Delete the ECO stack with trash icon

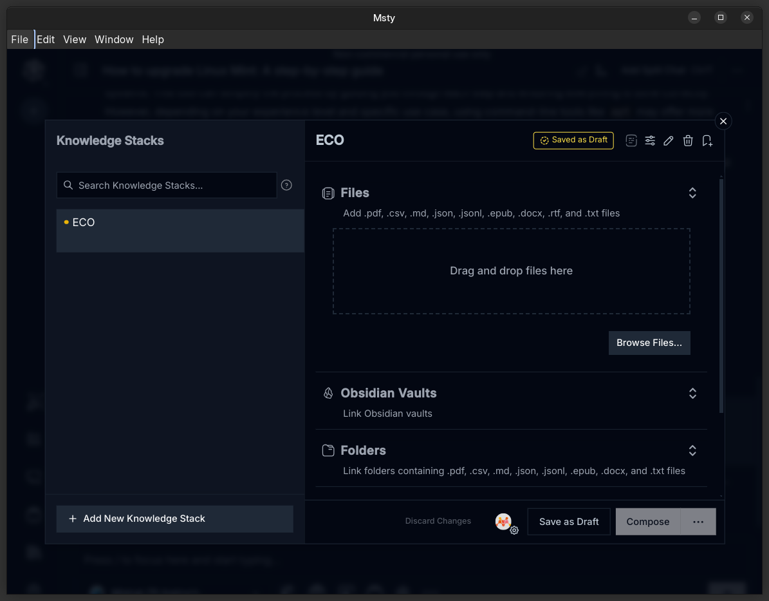(688, 140)
